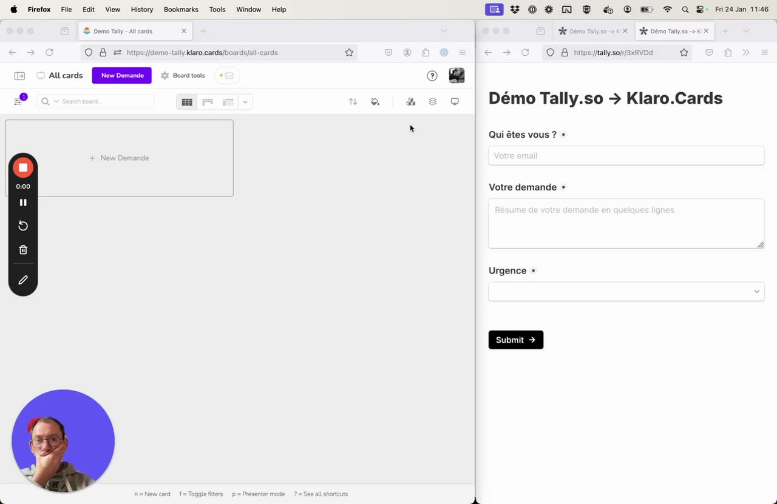Open the Firefox File menu
The image size is (777, 504).
[x=66, y=10]
